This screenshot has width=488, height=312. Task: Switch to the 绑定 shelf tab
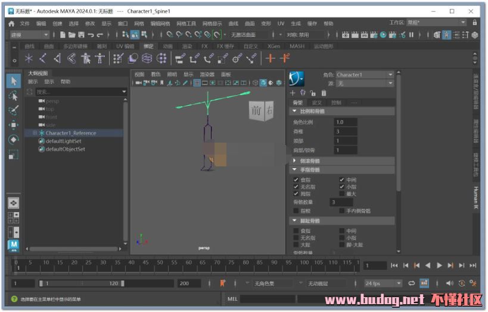[x=148, y=46]
